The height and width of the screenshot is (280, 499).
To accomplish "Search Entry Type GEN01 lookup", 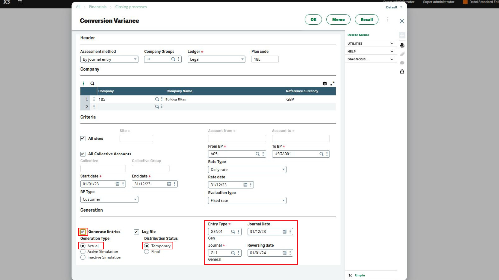I will pyautogui.click(x=233, y=232).
